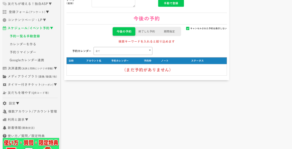
Task: Click the アカウント名 column header
Action: (94, 61)
